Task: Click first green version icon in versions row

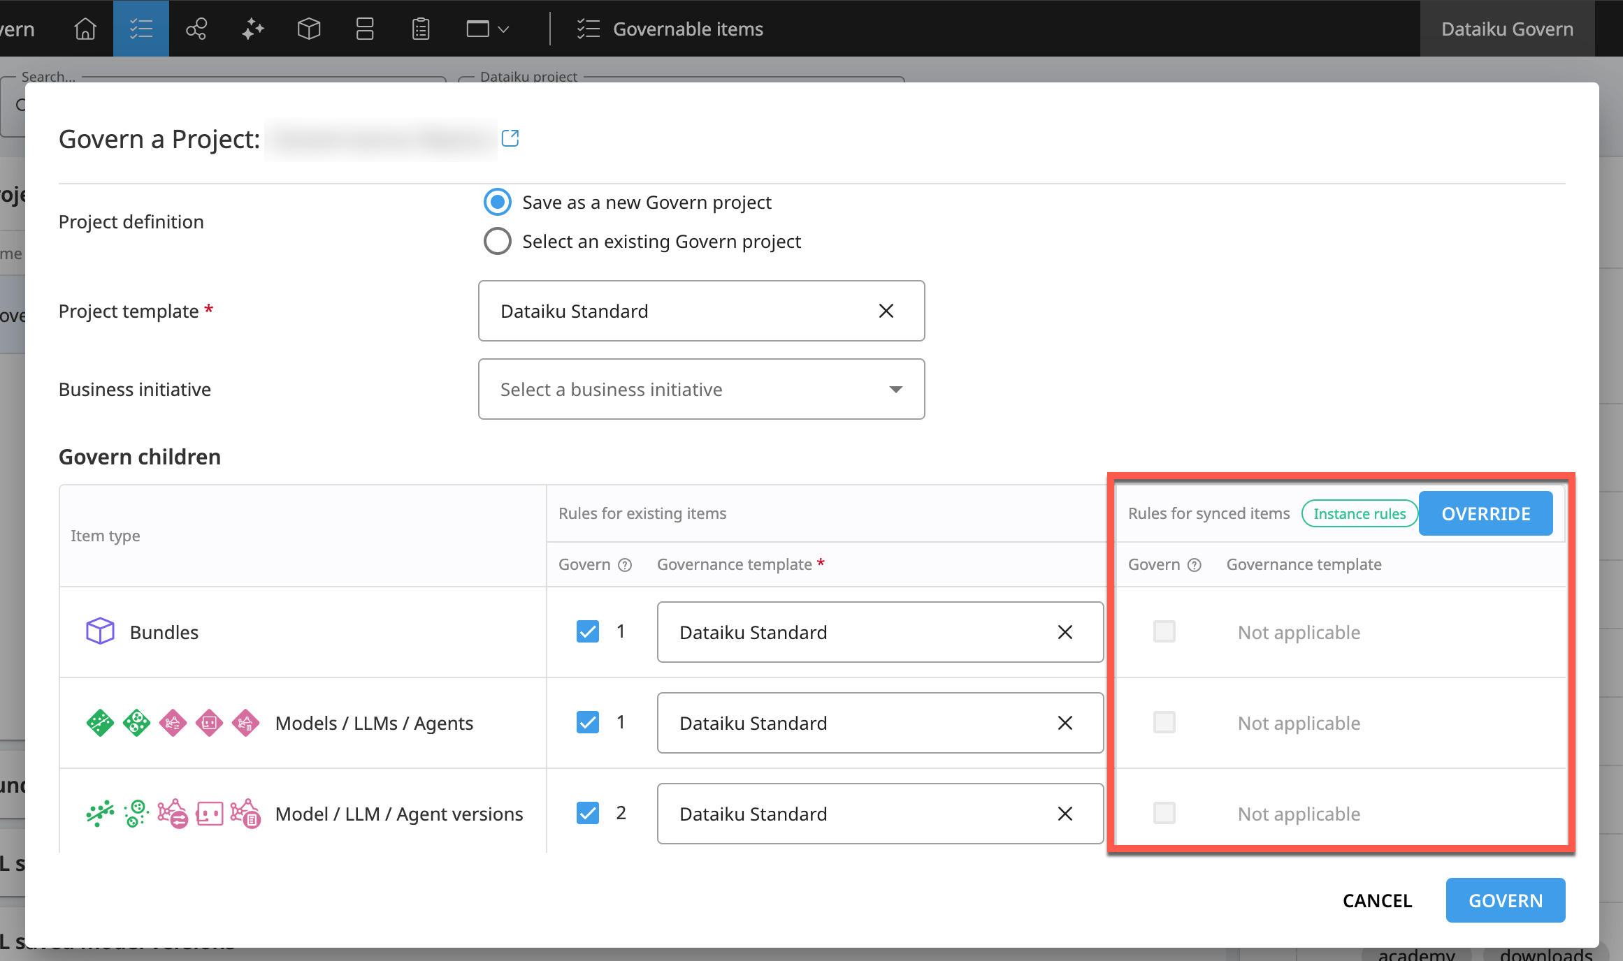Action: pos(100,814)
